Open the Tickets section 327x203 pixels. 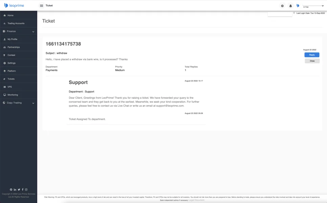tap(11, 79)
